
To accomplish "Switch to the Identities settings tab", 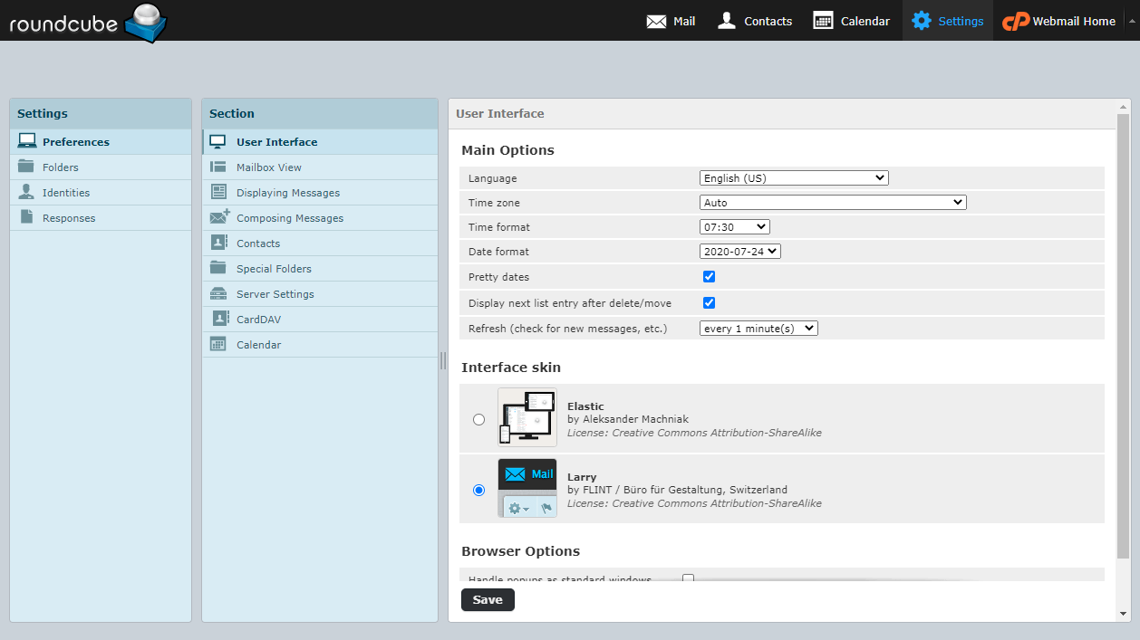I will tap(67, 192).
